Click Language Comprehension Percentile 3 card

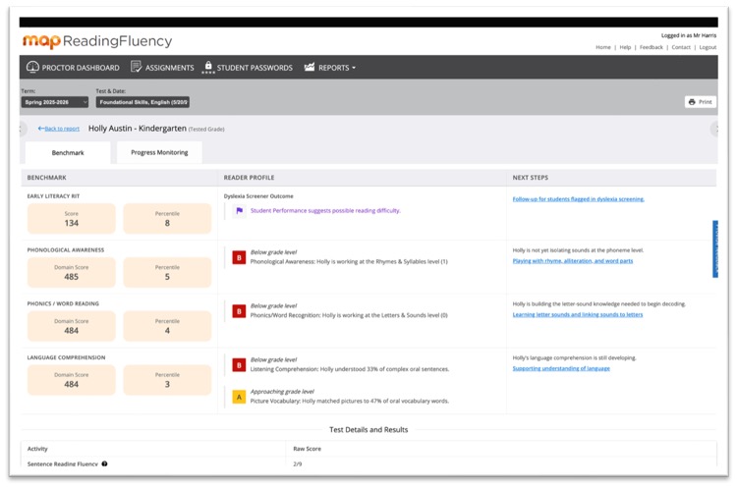(167, 380)
